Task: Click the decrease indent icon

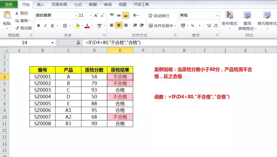Action: point(135,25)
